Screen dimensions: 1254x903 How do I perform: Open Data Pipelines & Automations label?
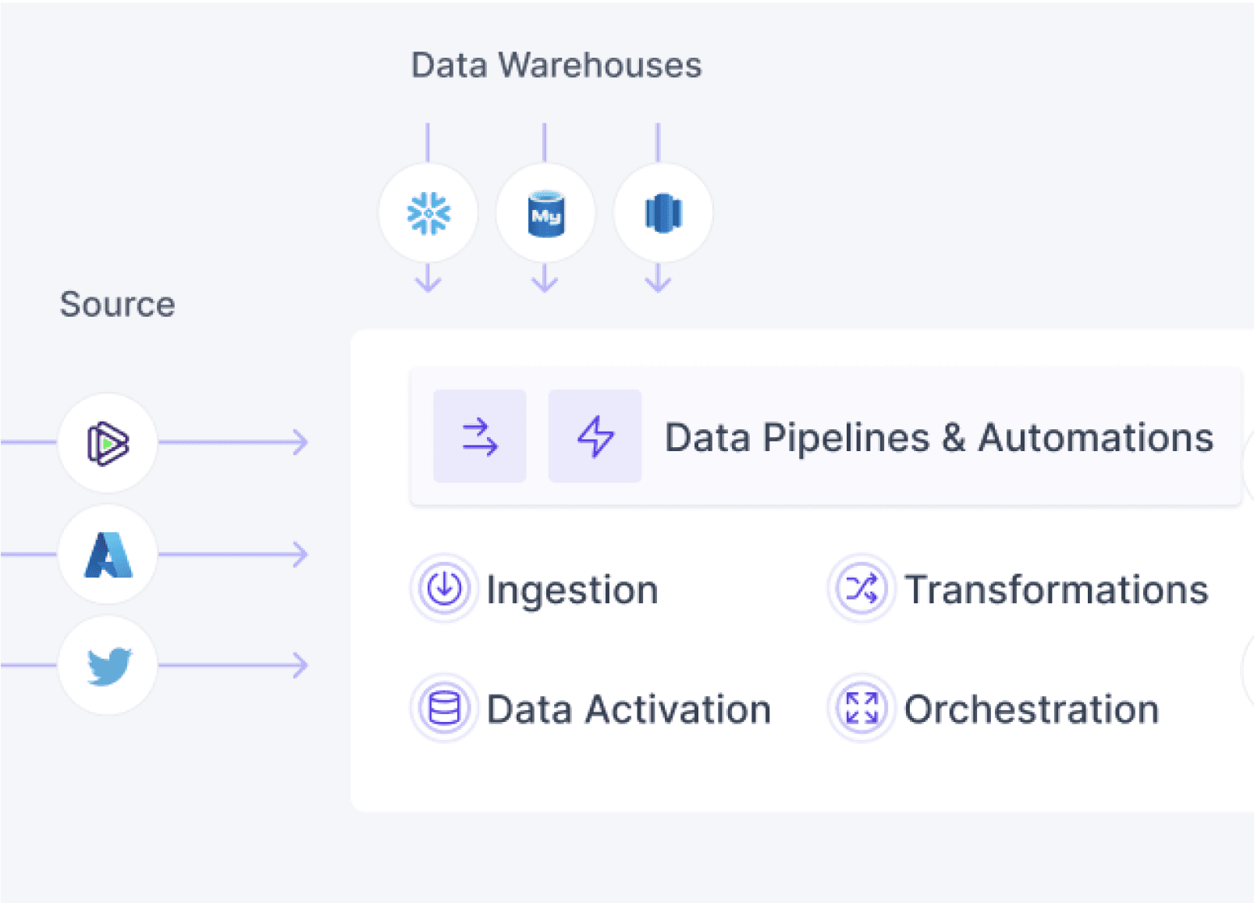[939, 438]
